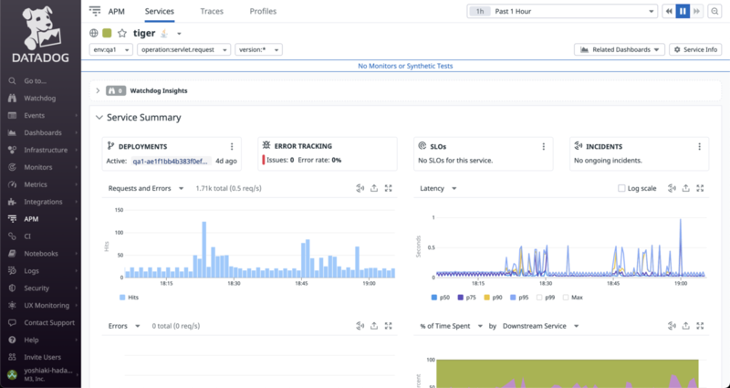Open the Downstream Service grouping dropdown

pos(540,326)
